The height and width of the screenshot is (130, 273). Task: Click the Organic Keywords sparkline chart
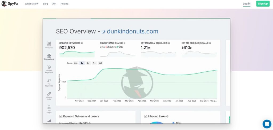[77, 54]
